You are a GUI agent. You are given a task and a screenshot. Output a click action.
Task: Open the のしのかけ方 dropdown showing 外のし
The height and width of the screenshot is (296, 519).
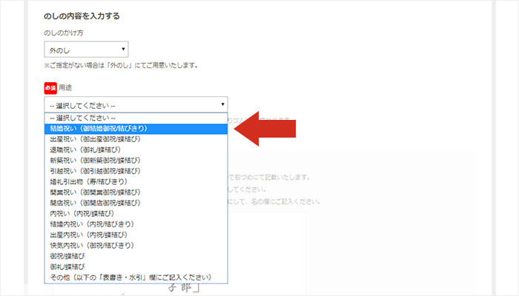pyautogui.click(x=86, y=50)
